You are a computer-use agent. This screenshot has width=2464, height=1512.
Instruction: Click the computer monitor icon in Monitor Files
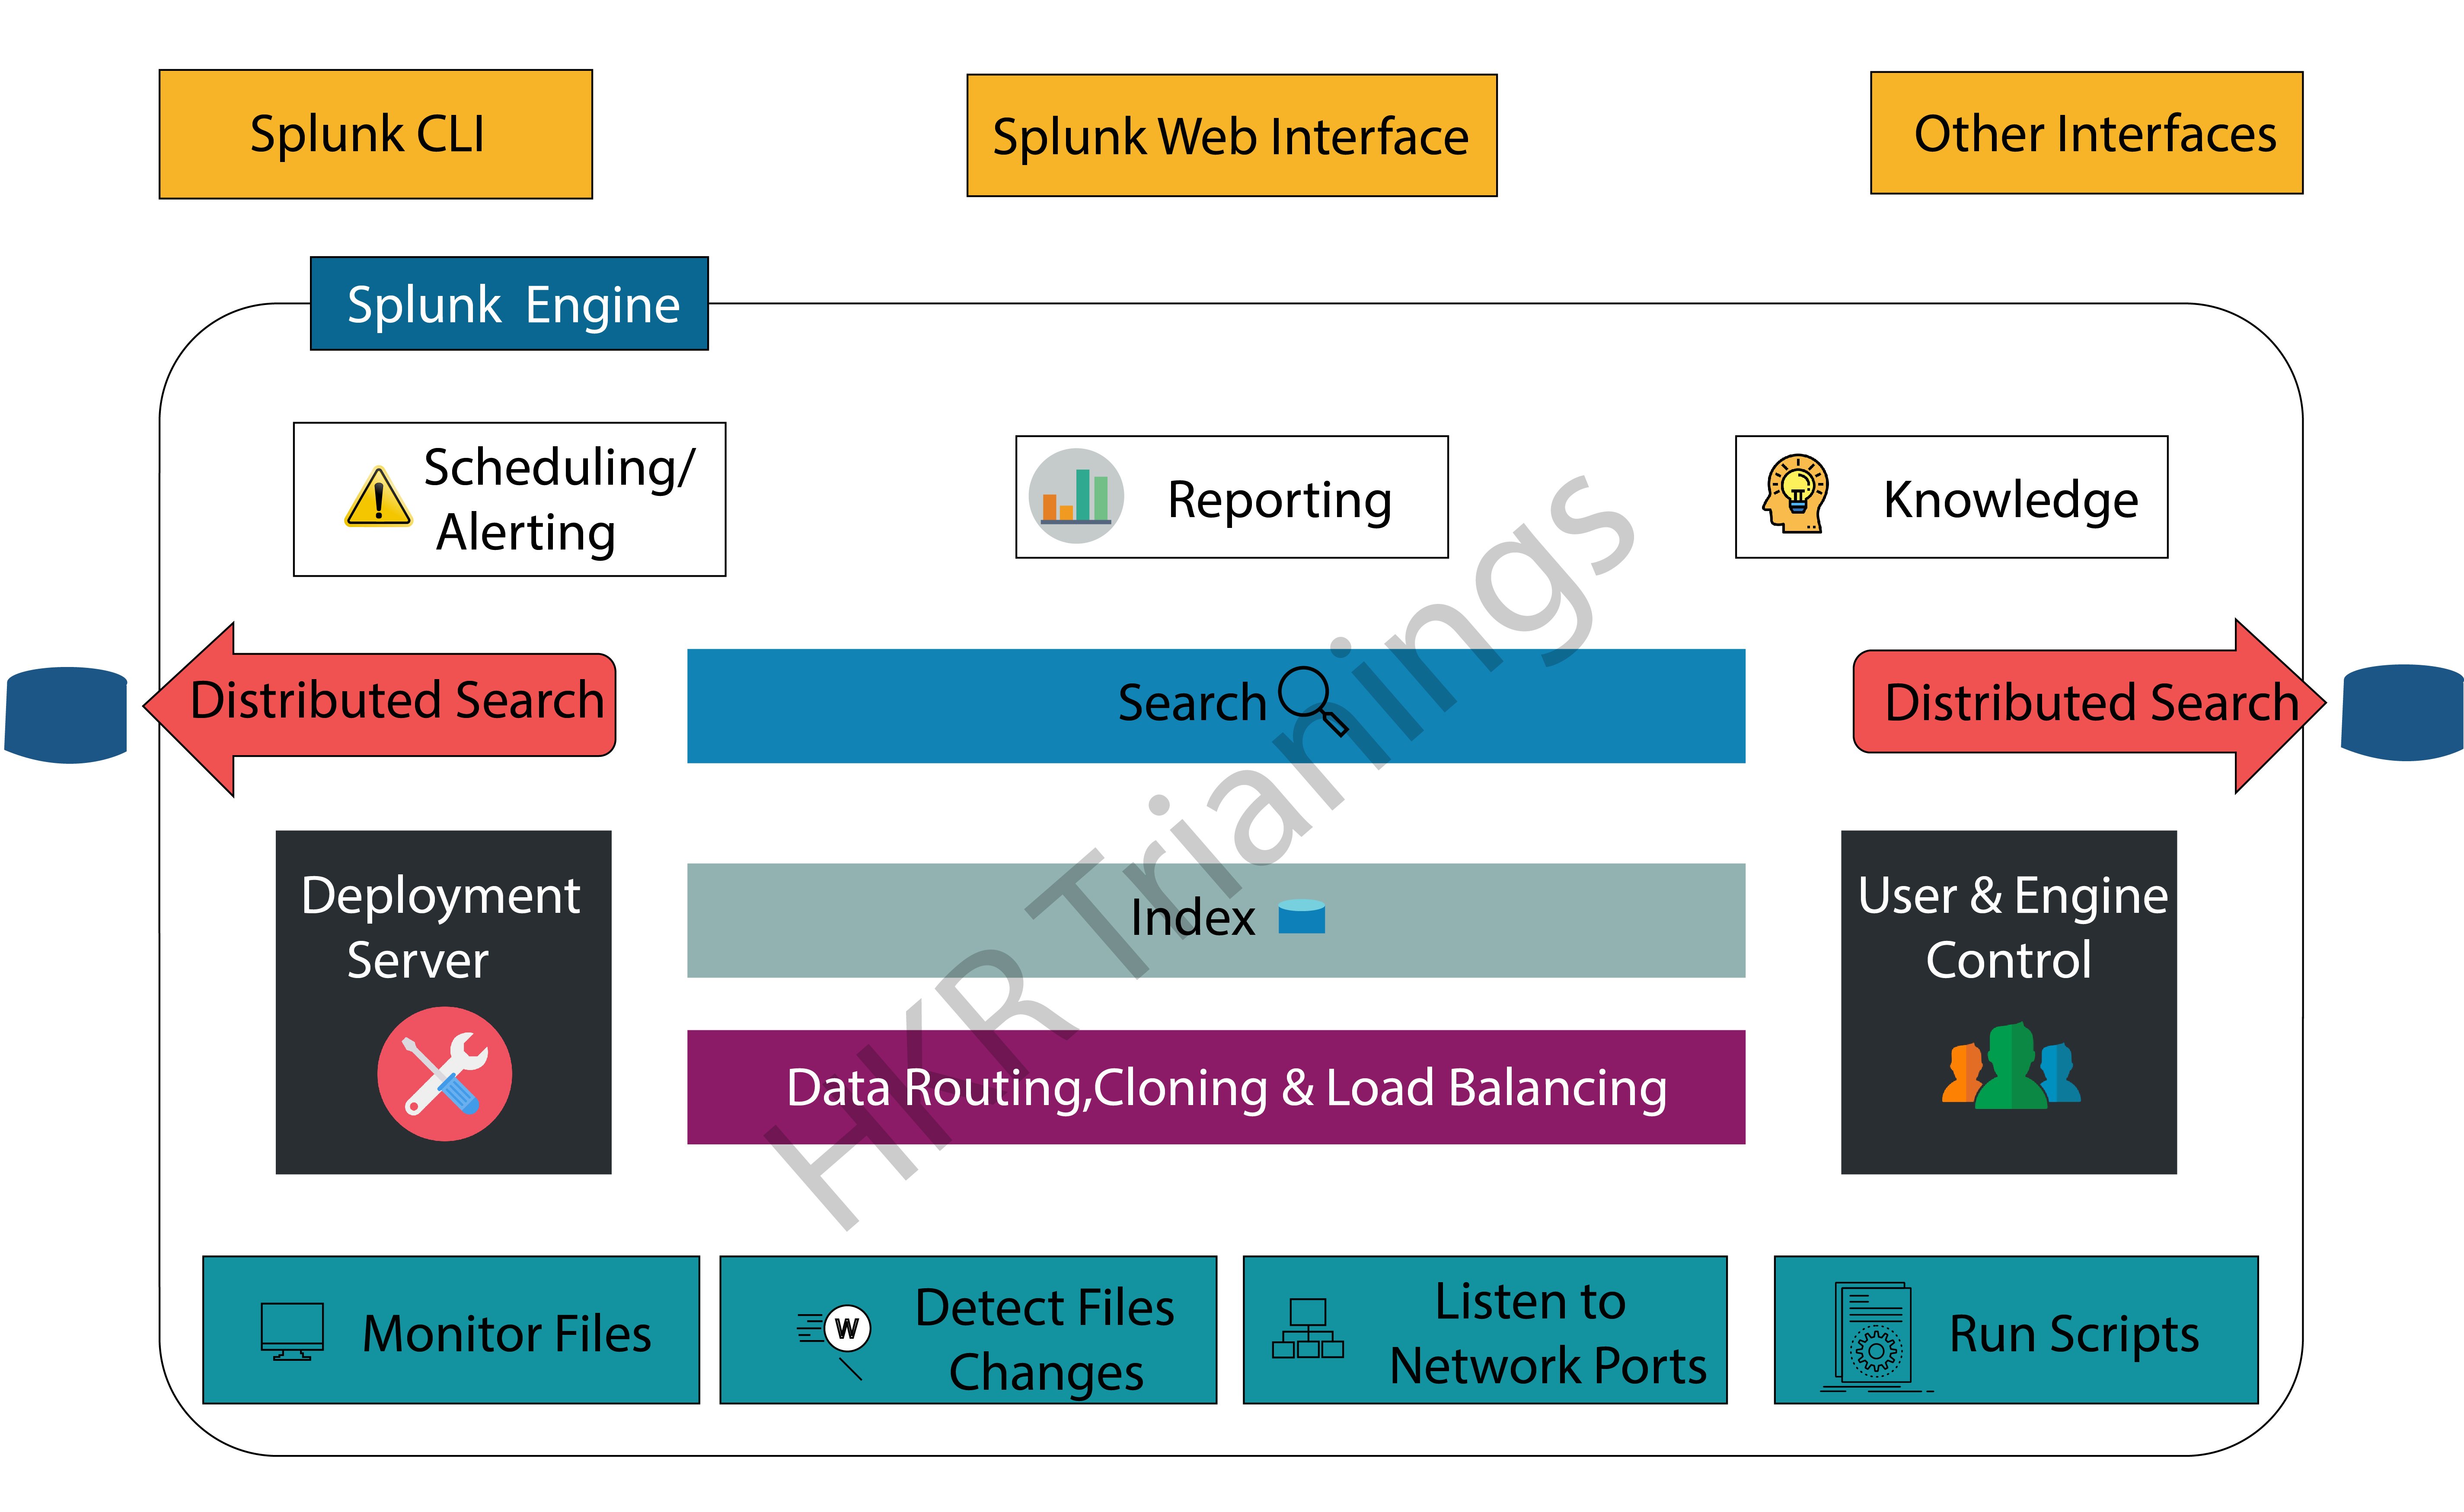[x=292, y=1331]
